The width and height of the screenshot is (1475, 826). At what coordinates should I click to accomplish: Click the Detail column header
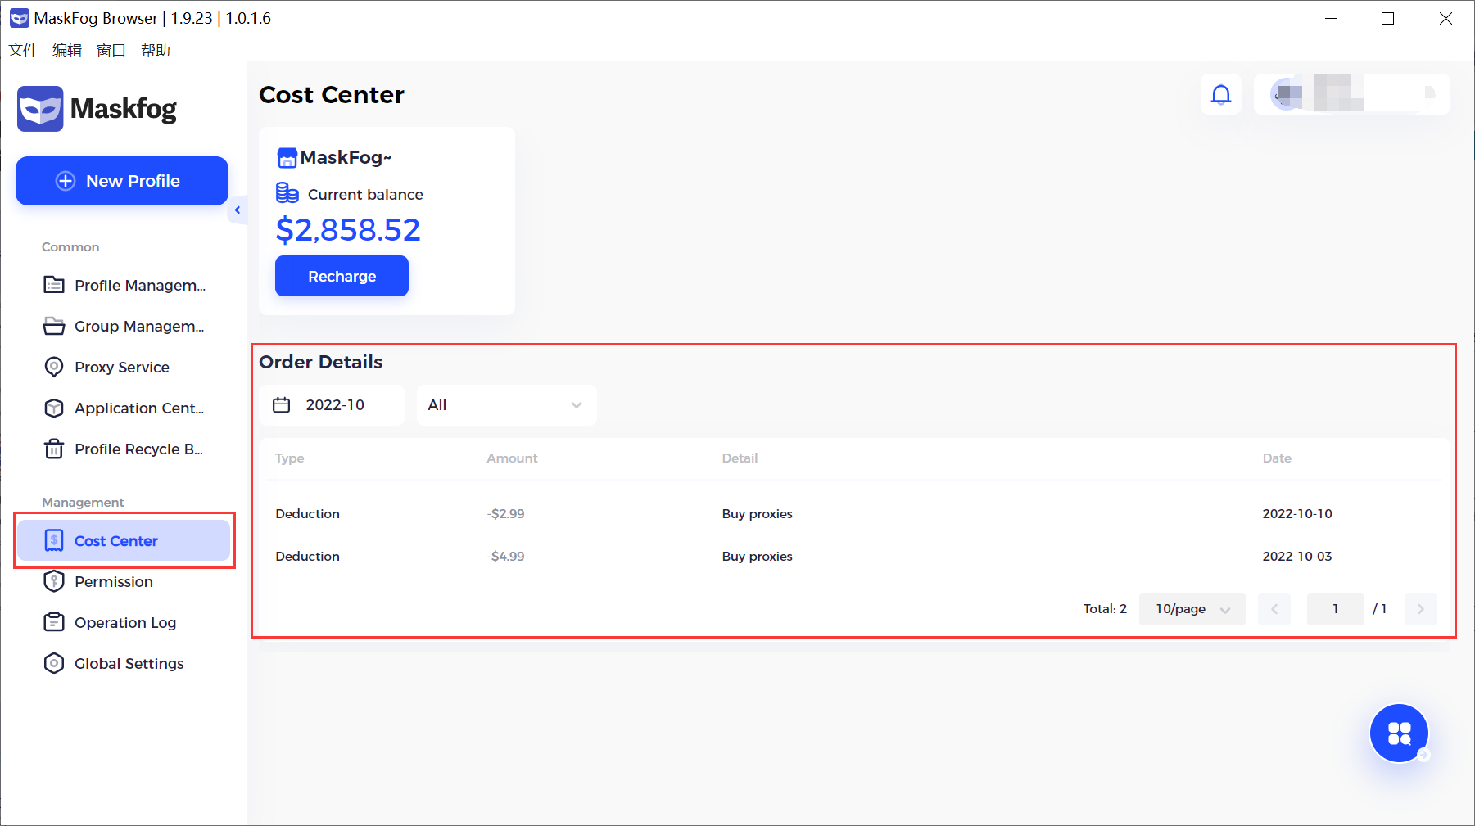pos(740,458)
